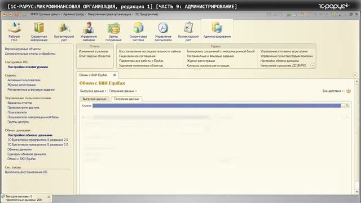Open Управление итогами и агрегатами

coord(284,51)
